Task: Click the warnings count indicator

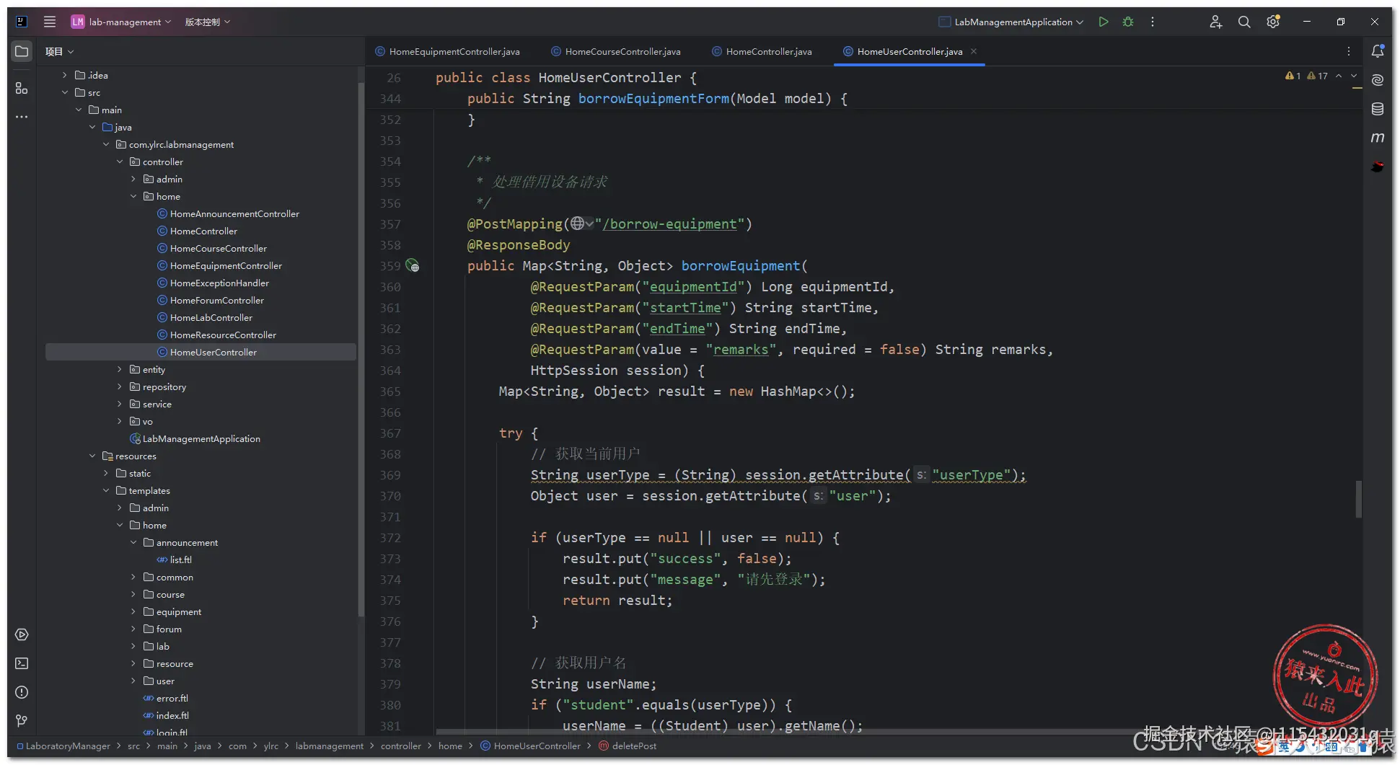Action: (1306, 76)
